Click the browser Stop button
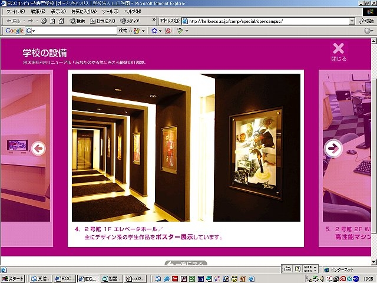This screenshot has height=283, width=377. click(x=44, y=21)
